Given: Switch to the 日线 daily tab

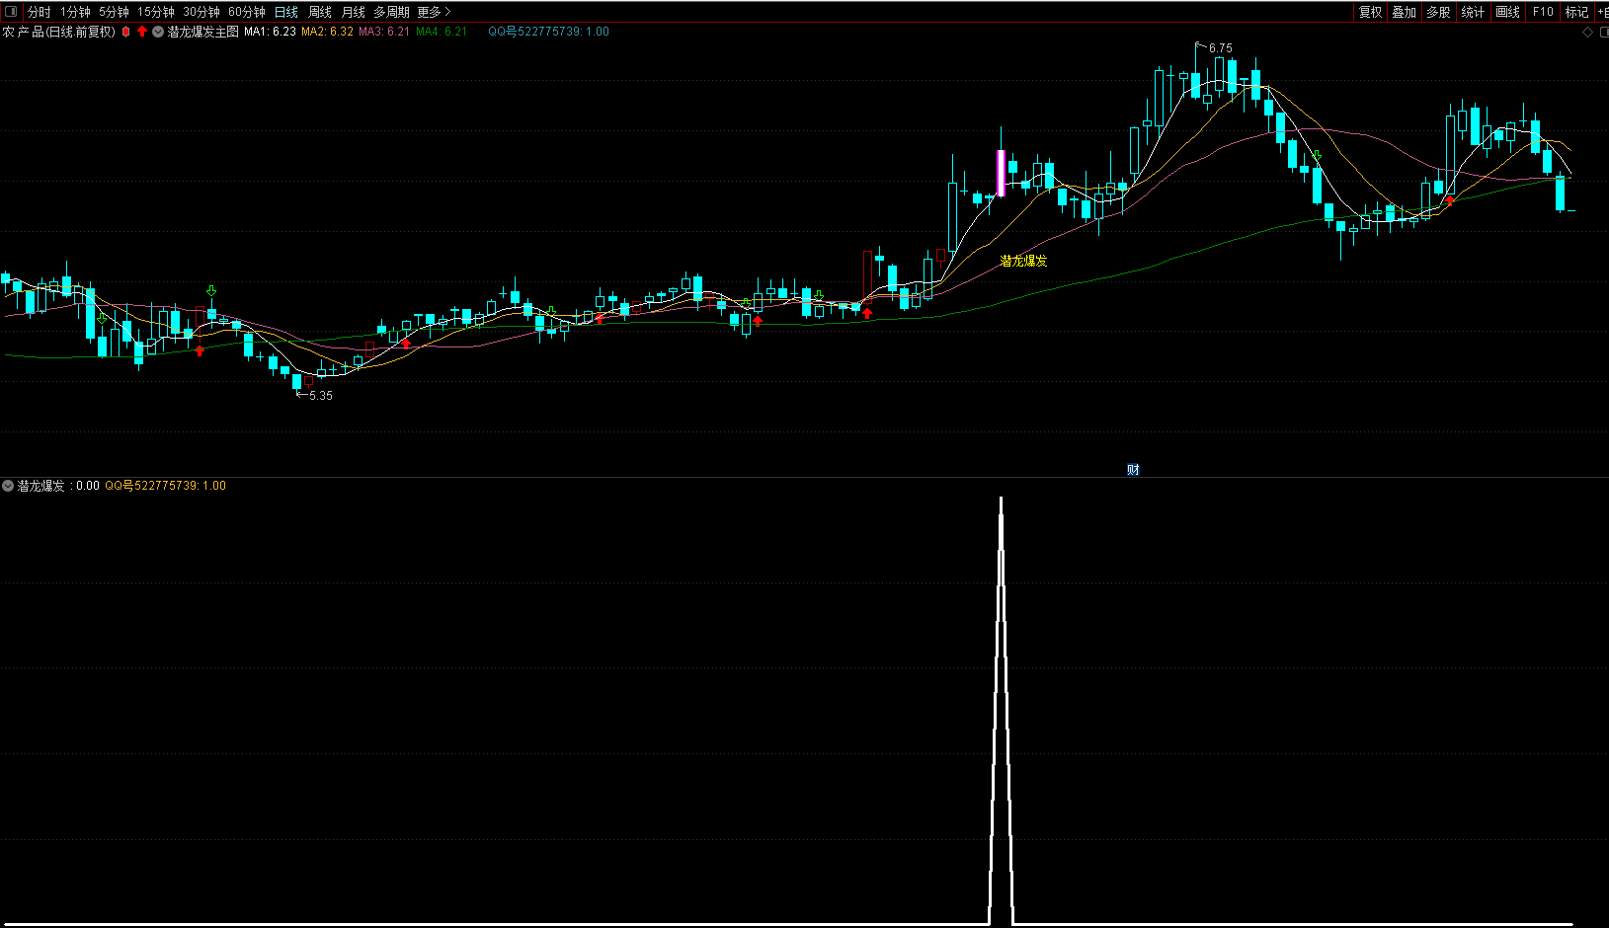Looking at the screenshot, I should [286, 12].
